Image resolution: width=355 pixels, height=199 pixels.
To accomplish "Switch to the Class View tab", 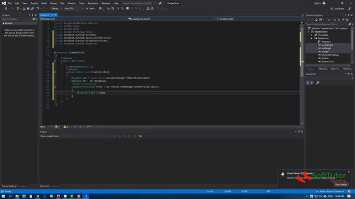I will pos(335,69).
